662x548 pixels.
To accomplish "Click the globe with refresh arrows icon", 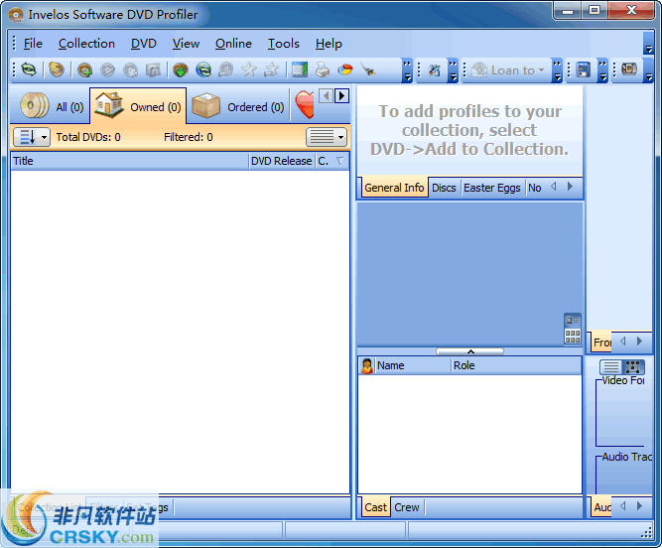I will (203, 69).
